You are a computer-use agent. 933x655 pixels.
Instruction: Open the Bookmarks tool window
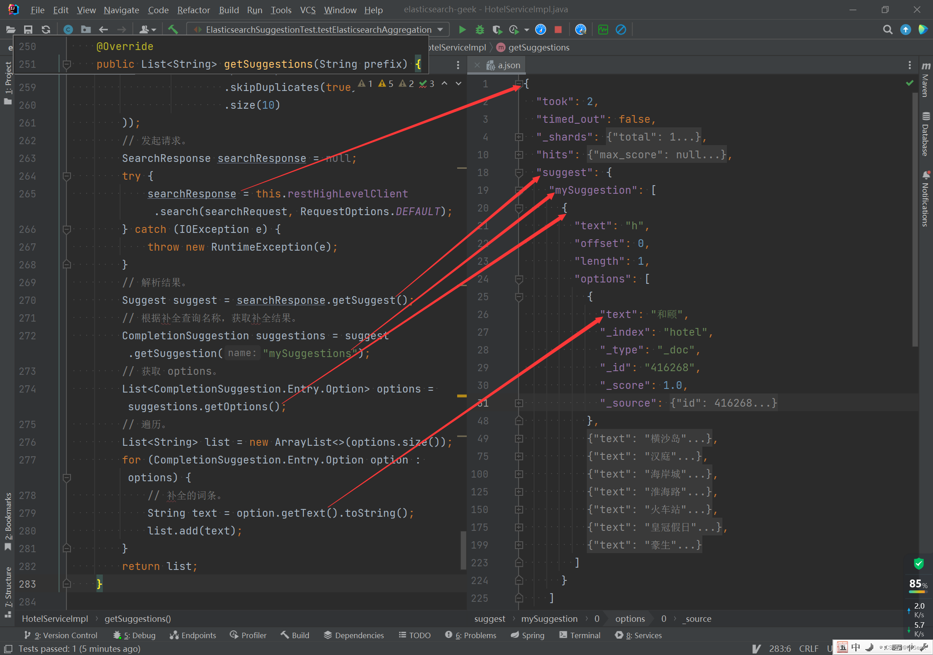click(8, 521)
